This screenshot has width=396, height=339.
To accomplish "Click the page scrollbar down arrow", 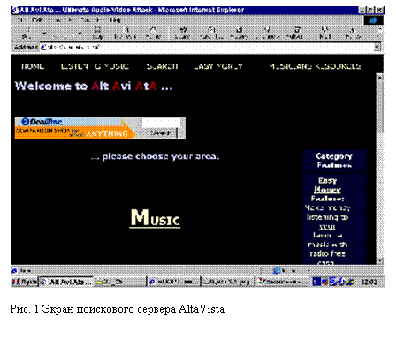I will 380,260.
